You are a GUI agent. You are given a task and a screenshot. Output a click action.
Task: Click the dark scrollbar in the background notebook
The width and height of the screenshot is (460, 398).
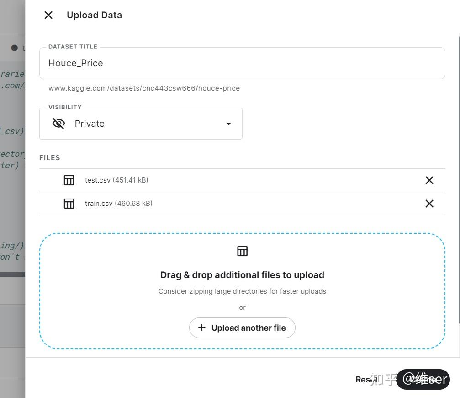(x=12, y=274)
